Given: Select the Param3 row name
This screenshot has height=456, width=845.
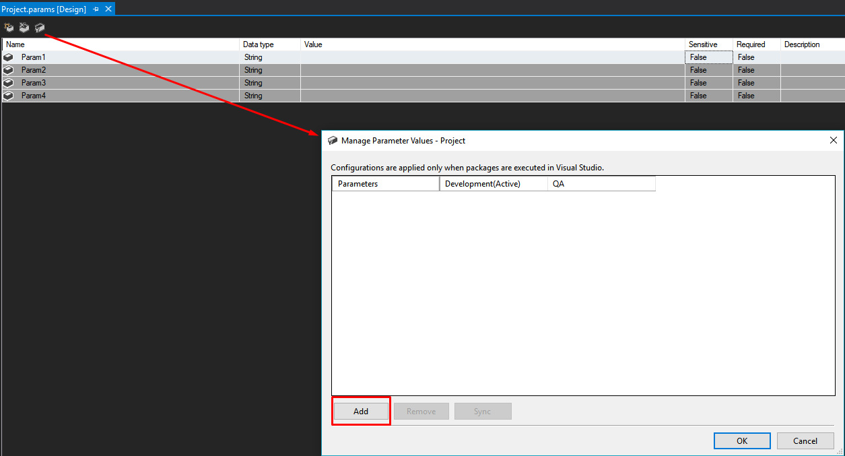Looking at the screenshot, I should (x=34, y=83).
